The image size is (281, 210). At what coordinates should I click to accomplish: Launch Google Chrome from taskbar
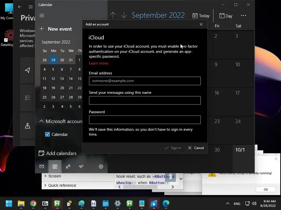33,203
